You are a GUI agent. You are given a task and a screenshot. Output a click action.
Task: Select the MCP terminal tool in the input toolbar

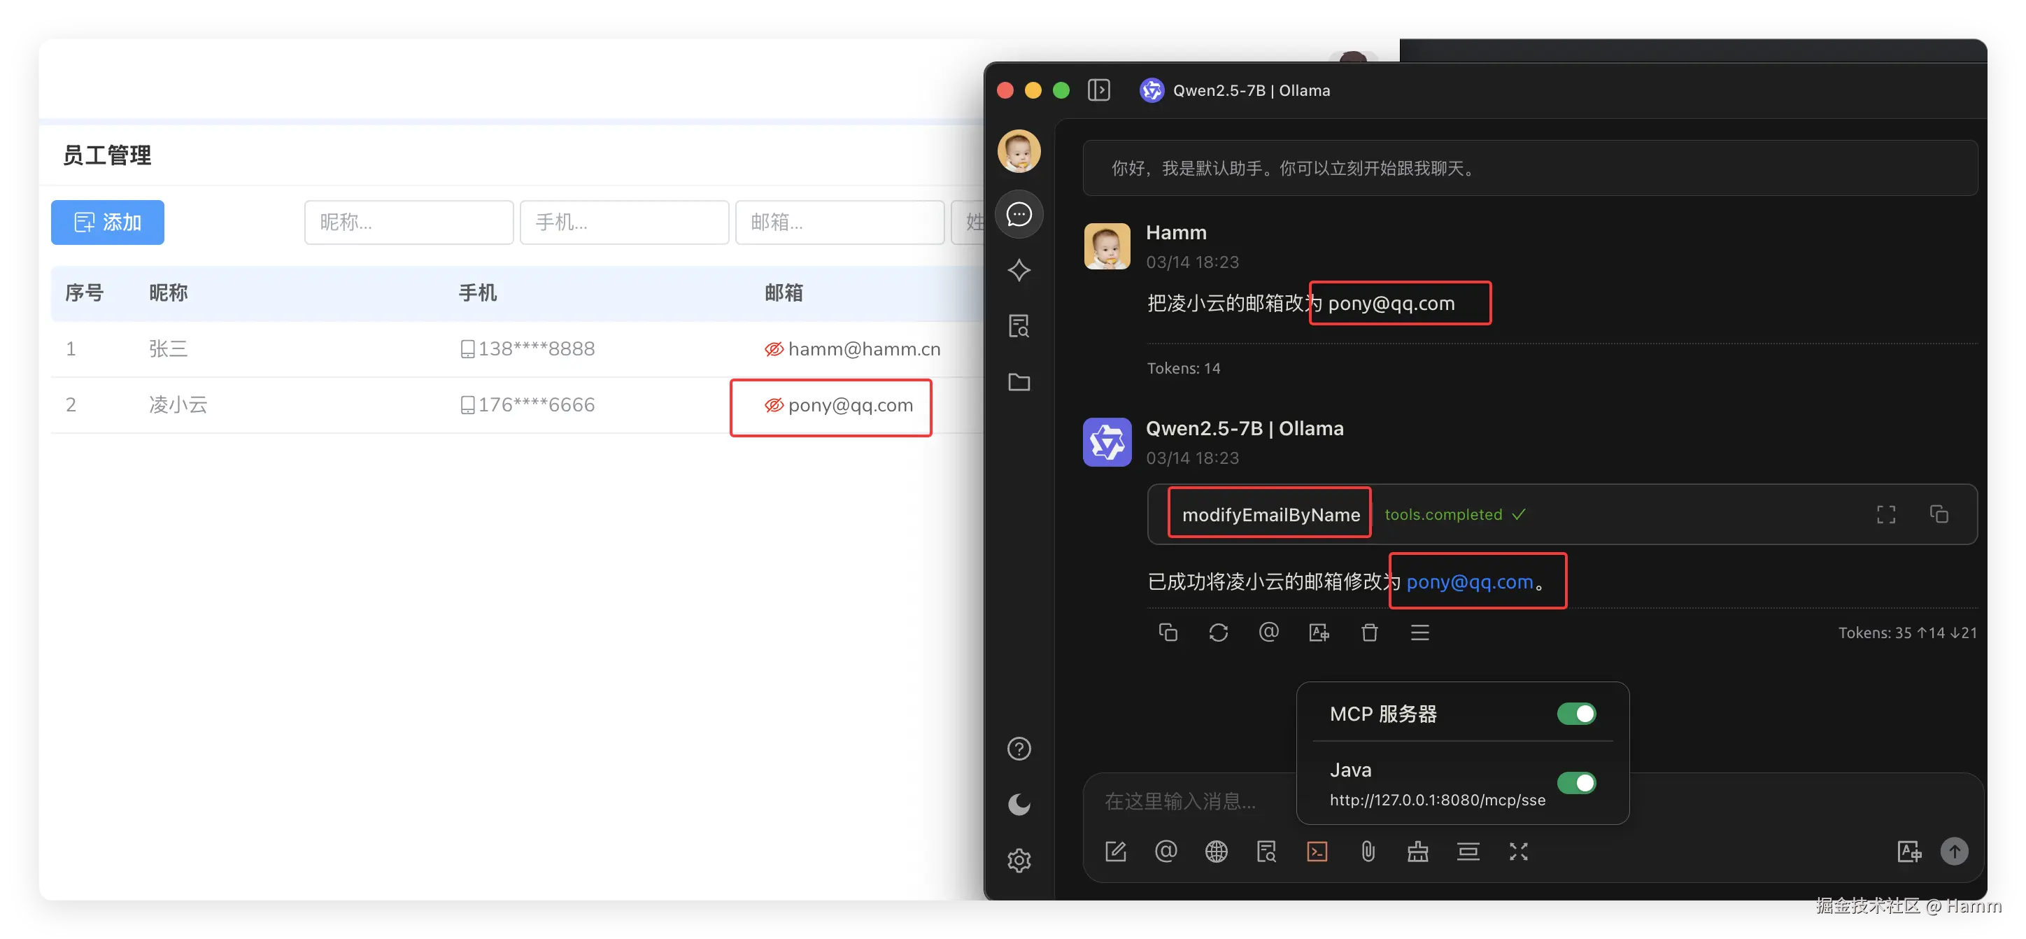tap(1317, 851)
